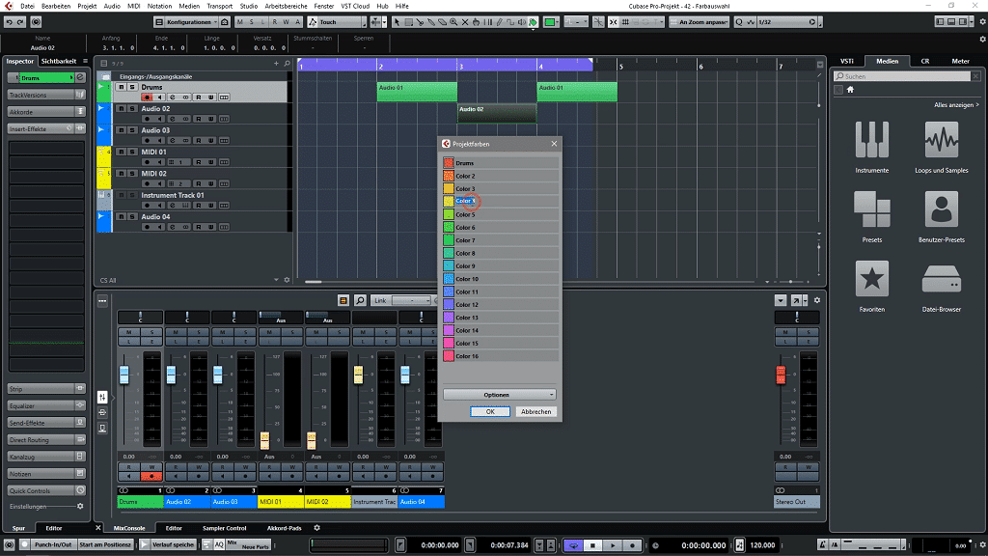
Task: Mute the Audio 02 track
Action: pyautogui.click(x=121, y=108)
